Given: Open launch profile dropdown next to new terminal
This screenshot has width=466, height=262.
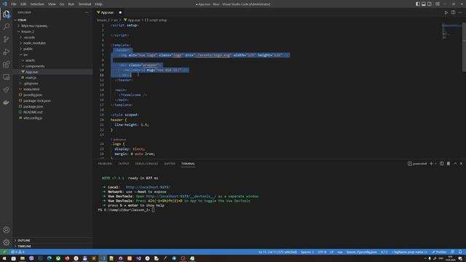Looking at the screenshot, I should tap(435, 164).
